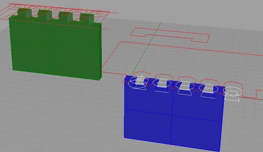This screenshot has height=152, width=263.
Task: Click the horizontal isocurve on blue block face
Action: point(173,115)
